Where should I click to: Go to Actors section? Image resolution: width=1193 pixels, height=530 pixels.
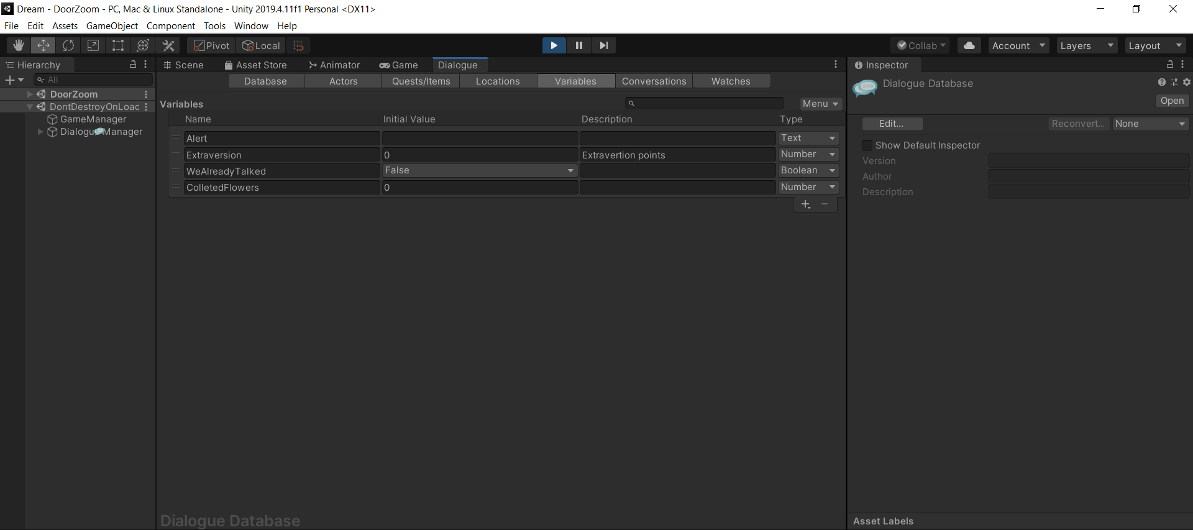pos(343,81)
